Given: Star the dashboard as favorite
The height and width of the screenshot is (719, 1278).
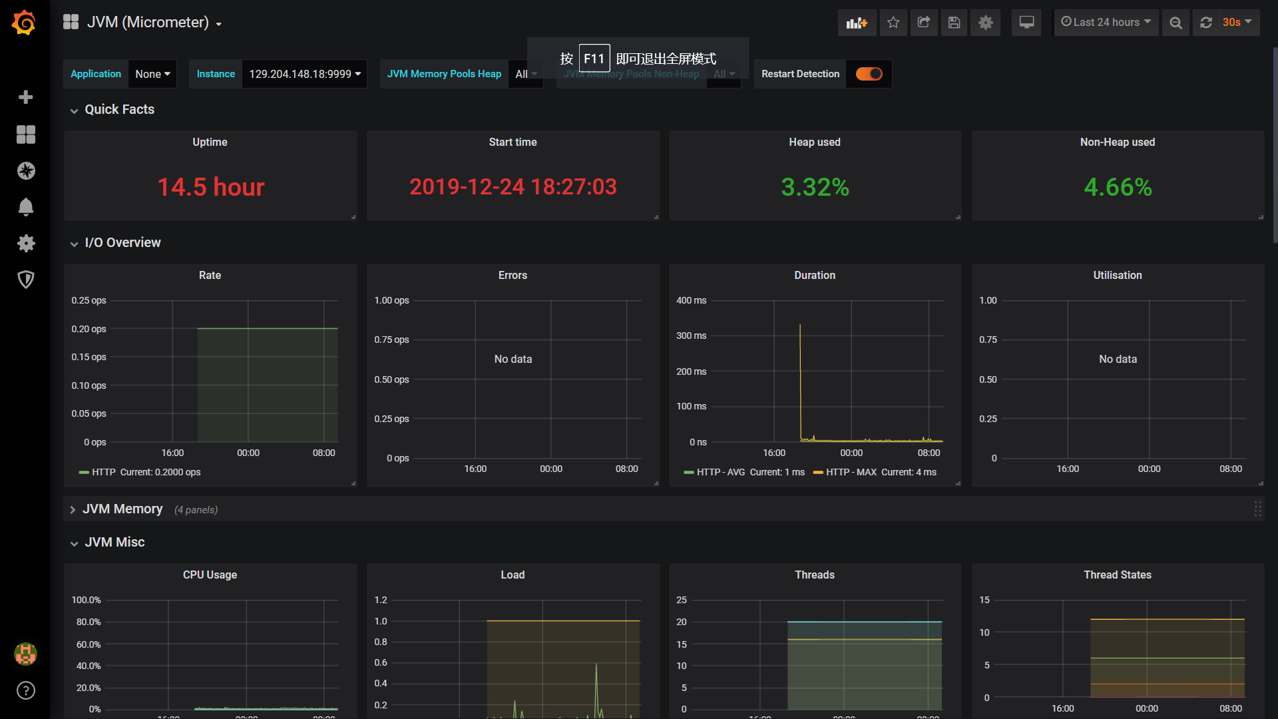Looking at the screenshot, I should pos(893,23).
